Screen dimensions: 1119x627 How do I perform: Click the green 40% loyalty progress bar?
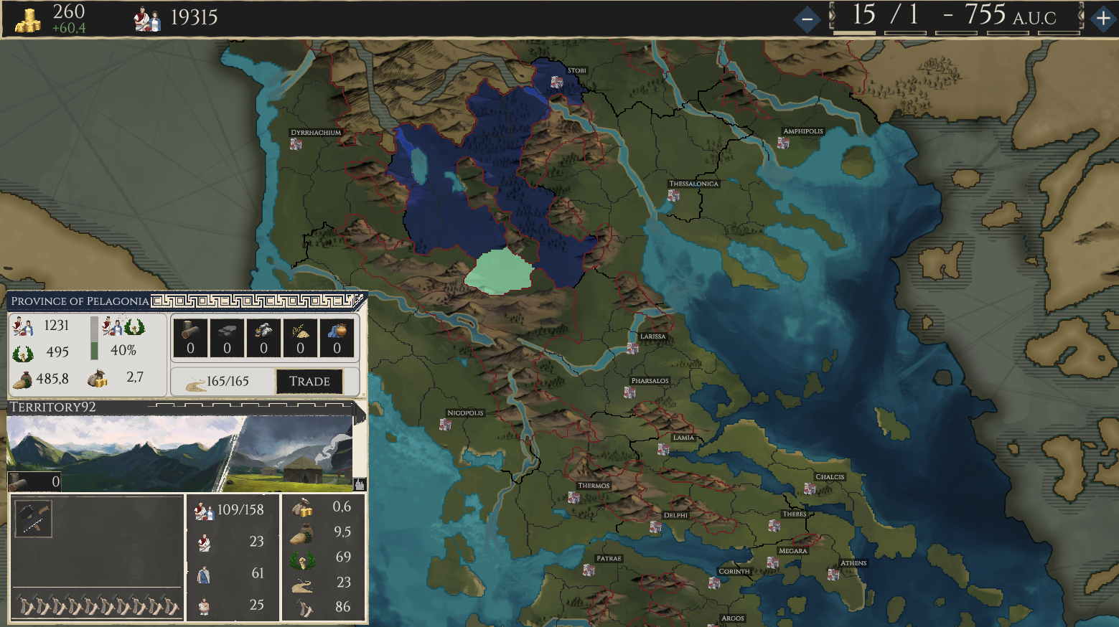pyautogui.click(x=94, y=338)
